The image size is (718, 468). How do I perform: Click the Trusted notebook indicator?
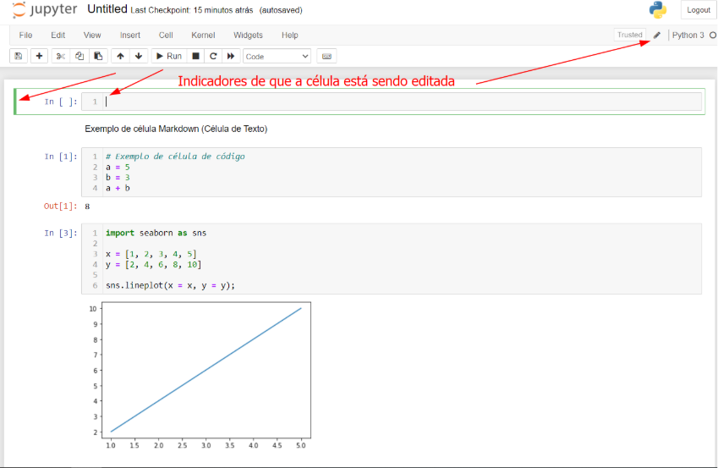629,35
